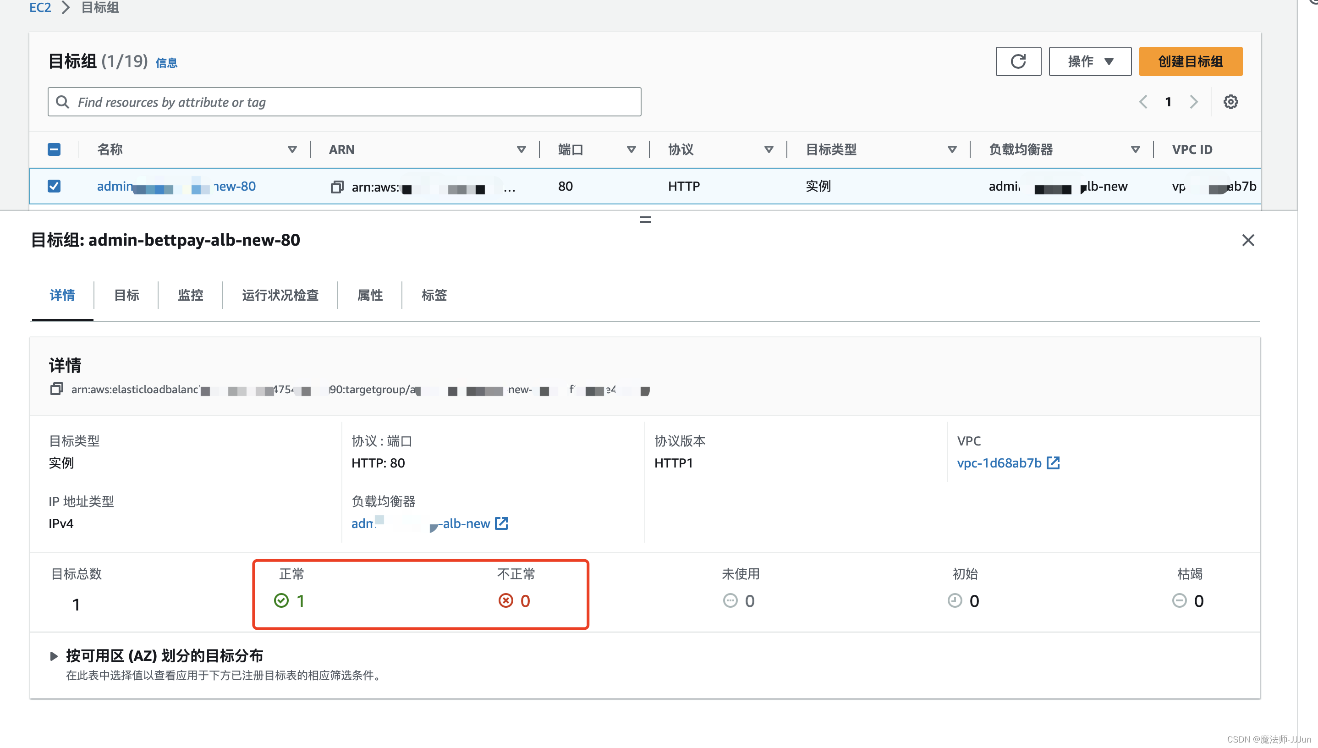Click the port 80 table cell
Image resolution: width=1318 pixels, height=748 pixels.
point(566,186)
